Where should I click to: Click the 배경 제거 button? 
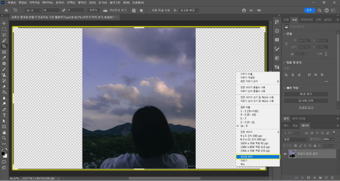point(306,94)
